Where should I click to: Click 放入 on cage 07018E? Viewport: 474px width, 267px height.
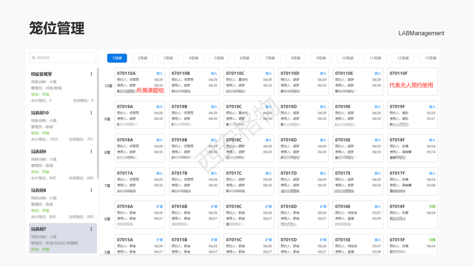pyautogui.click(x=377, y=140)
